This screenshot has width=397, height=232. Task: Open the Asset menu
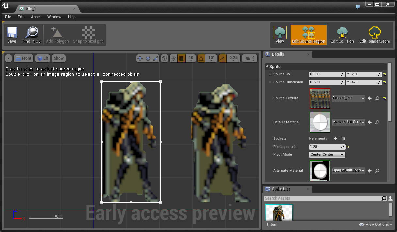(x=36, y=17)
